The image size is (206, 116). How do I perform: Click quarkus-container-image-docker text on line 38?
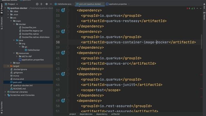[x=137, y=42]
